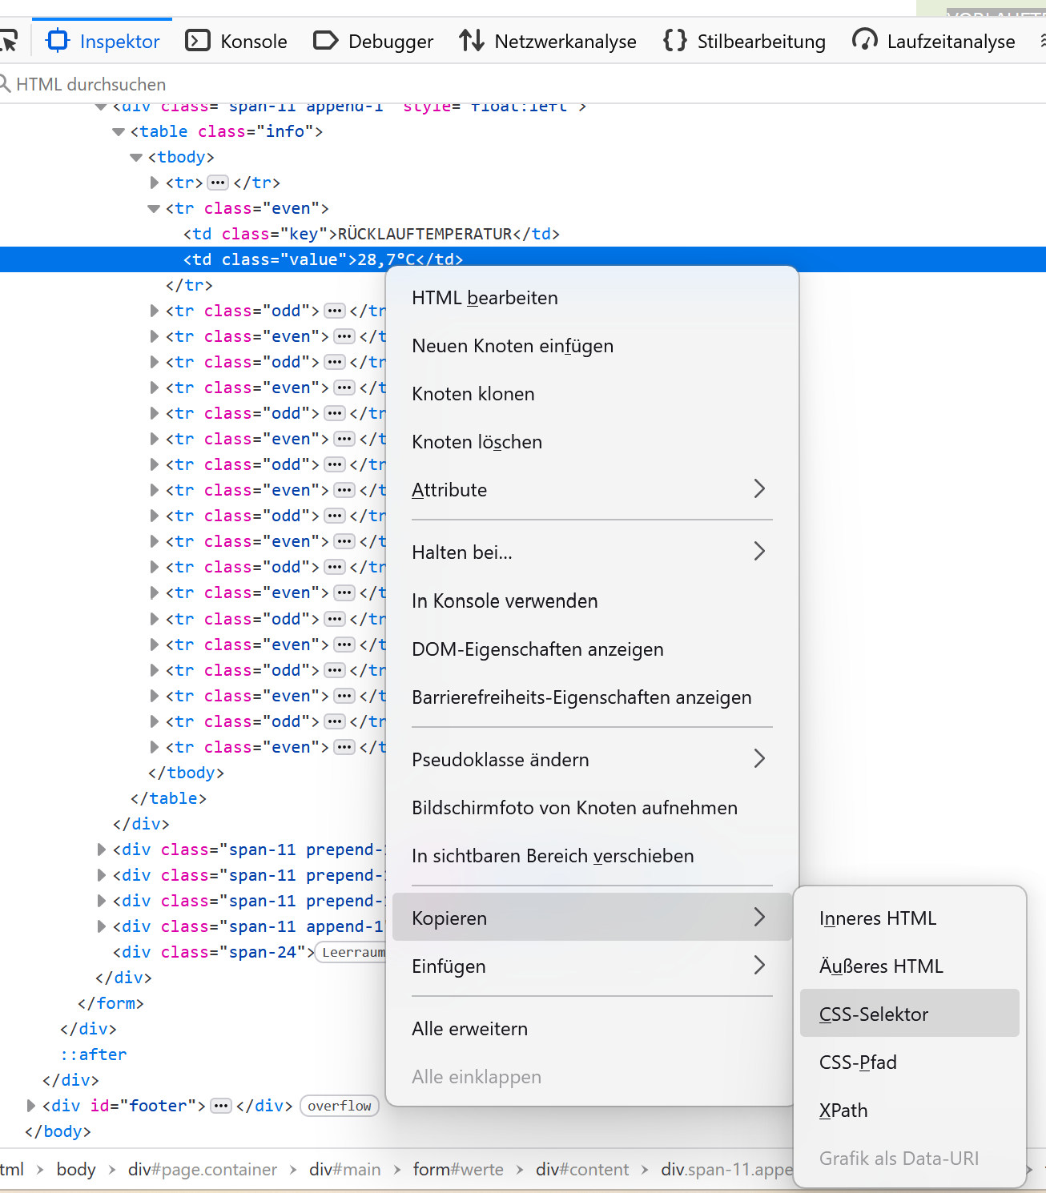Screen dimensions: 1046x1193
Task: Open Stilbearbeitung panel
Action: [x=744, y=41]
